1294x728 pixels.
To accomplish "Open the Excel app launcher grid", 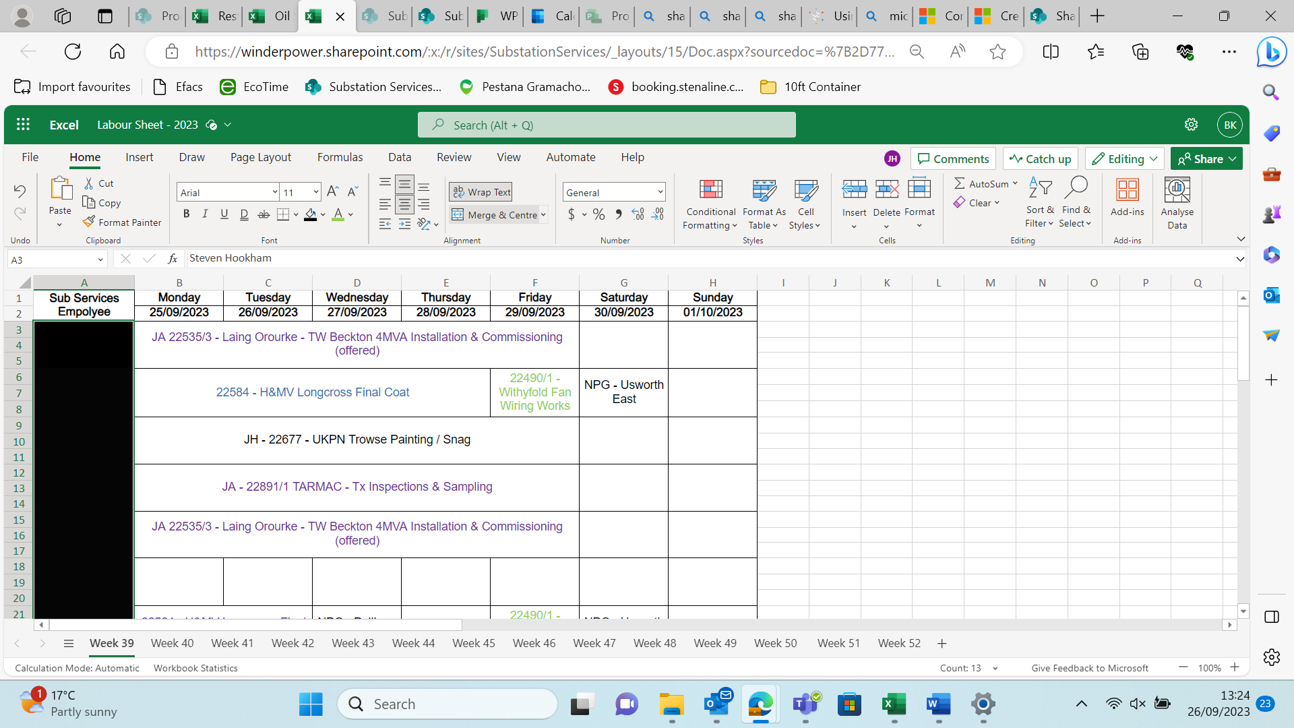I will click(x=23, y=125).
